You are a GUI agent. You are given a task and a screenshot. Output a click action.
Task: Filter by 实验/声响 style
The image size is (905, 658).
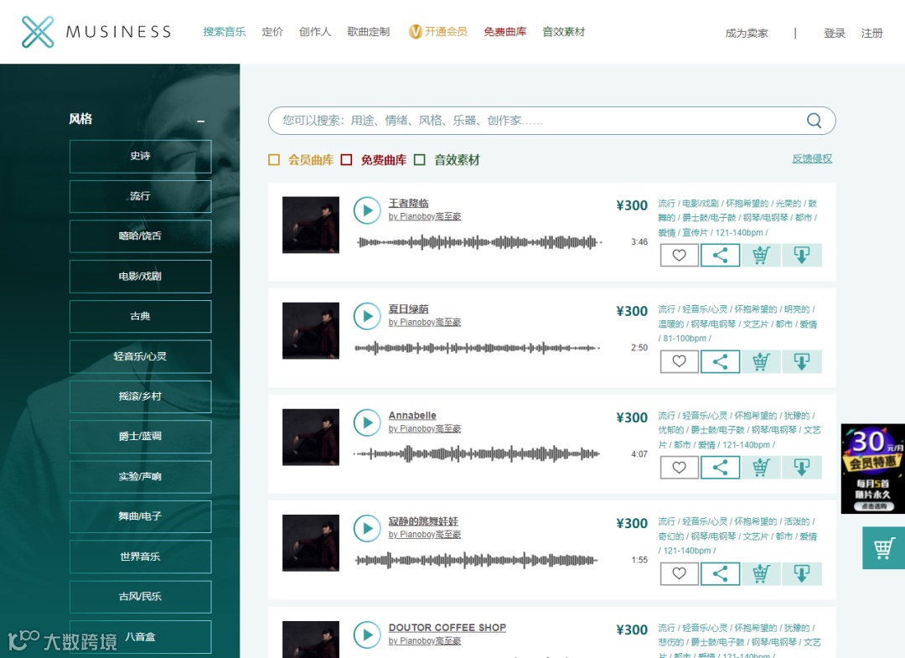point(140,476)
